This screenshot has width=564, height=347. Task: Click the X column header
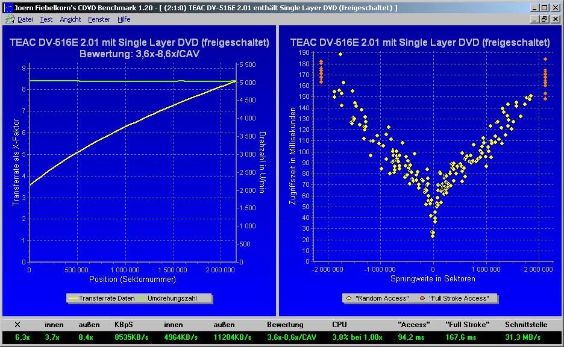(x=17, y=324)
